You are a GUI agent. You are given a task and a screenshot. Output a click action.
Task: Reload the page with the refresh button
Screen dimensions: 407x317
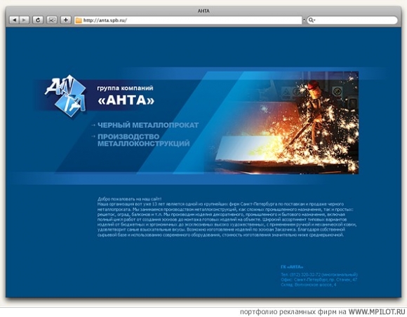(x=38, y=20)
